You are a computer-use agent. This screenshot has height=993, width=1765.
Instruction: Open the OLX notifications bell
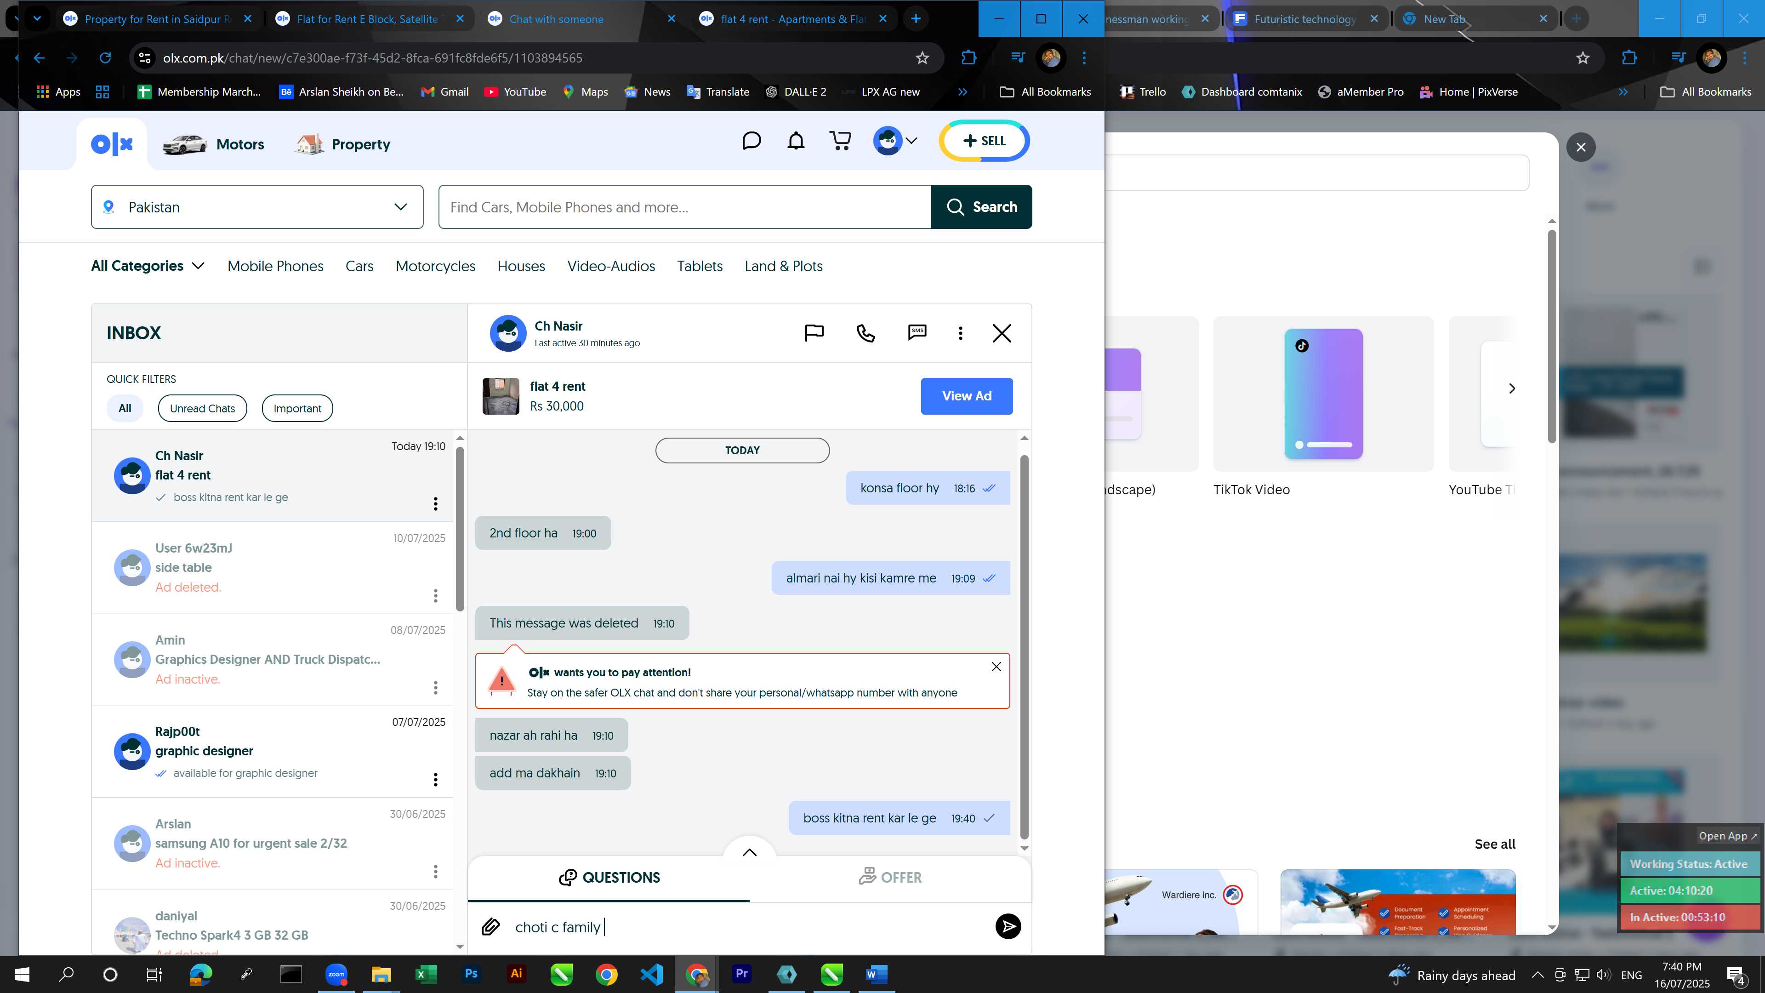796,141
